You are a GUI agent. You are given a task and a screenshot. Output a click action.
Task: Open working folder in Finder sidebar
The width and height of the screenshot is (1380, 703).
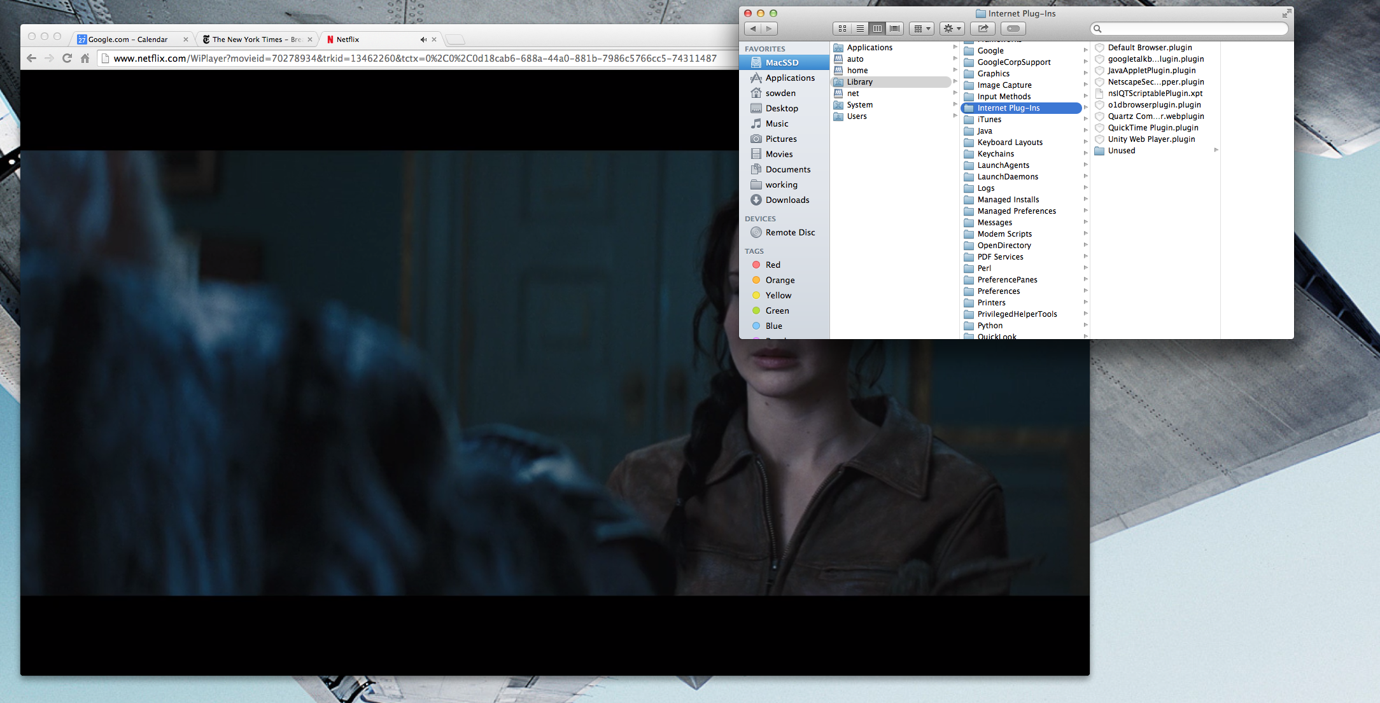coord(784,184)
